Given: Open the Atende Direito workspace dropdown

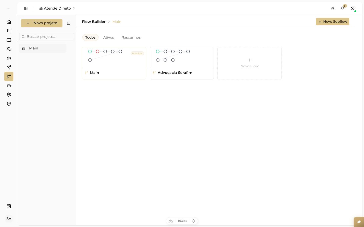Looking at the screenshot, I should tap(57, 8).
